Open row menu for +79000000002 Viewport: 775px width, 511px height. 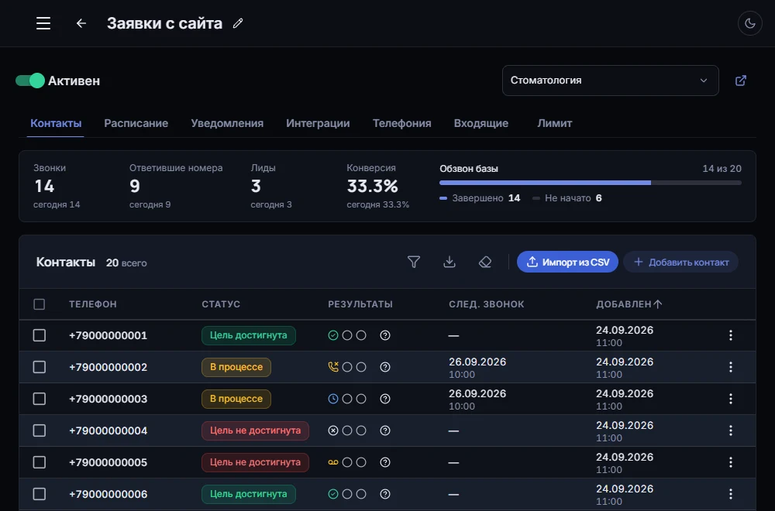(x=731, y=367)
